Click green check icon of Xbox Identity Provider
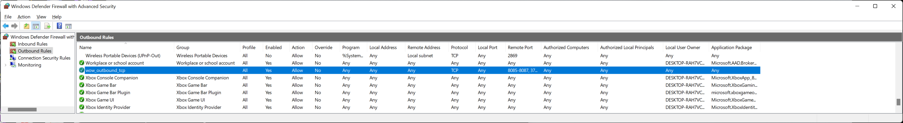This screenshot has height=123, width=903. tap(82, 107)
